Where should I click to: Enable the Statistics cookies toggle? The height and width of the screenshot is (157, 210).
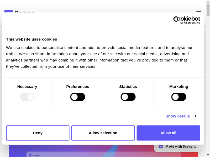point(128,97)
